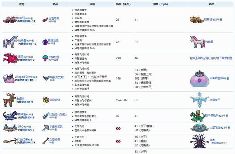Open the 扰脑怪（物品）item link
Image resolution: width=235 pixels, height=154 pixels.
58,114
